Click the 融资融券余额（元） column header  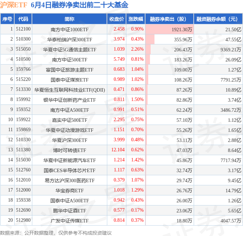[218, 19]
